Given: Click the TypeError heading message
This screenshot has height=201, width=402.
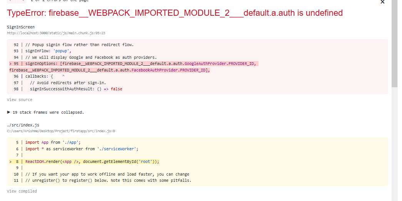Looking at the screenshot, I should (x=175, y=13).
